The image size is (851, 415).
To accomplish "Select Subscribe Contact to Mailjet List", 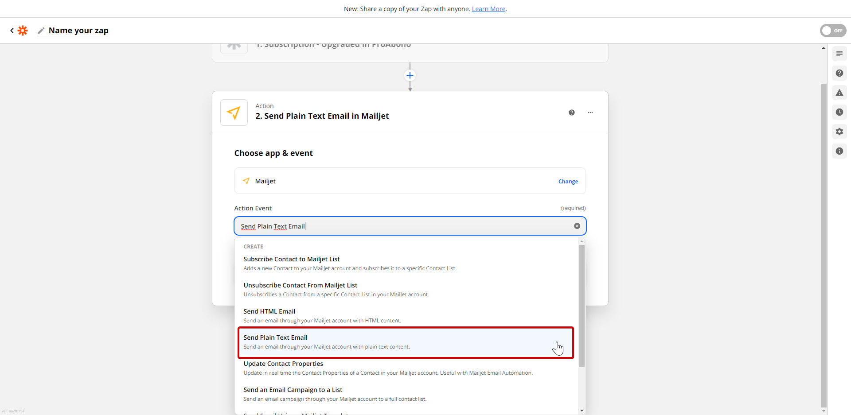I will tap(406, 263).
